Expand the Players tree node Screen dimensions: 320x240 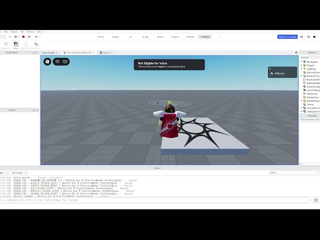click(x=301, y=65)
